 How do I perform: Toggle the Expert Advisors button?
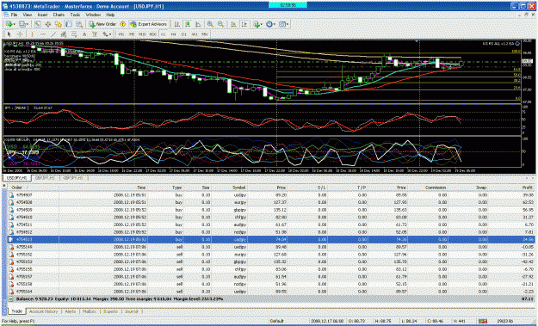pos(149,24)
